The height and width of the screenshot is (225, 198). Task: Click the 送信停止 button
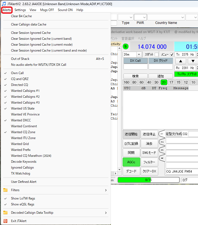(x=149, y=134)
